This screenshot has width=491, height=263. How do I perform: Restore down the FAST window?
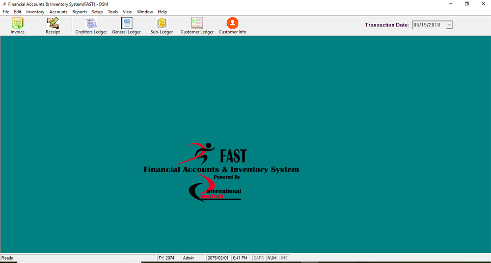point(467,4)
